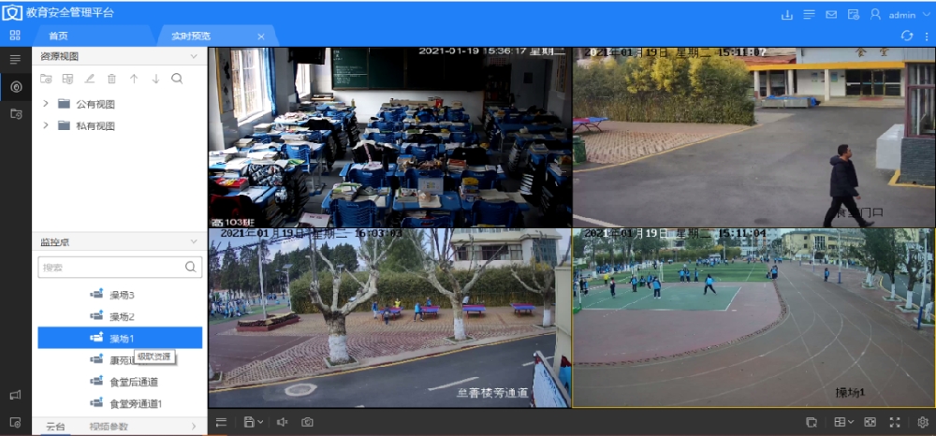This screenshot has width=936, height=436.
Task: Open the playback folder sidebar icon
Action: pyautogui.click(x=16, y=113)
